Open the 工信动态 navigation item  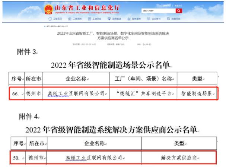coord(97,19)
